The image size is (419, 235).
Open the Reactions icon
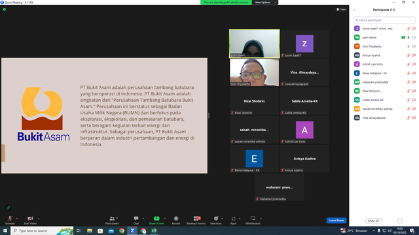click(x=216, y=219)
